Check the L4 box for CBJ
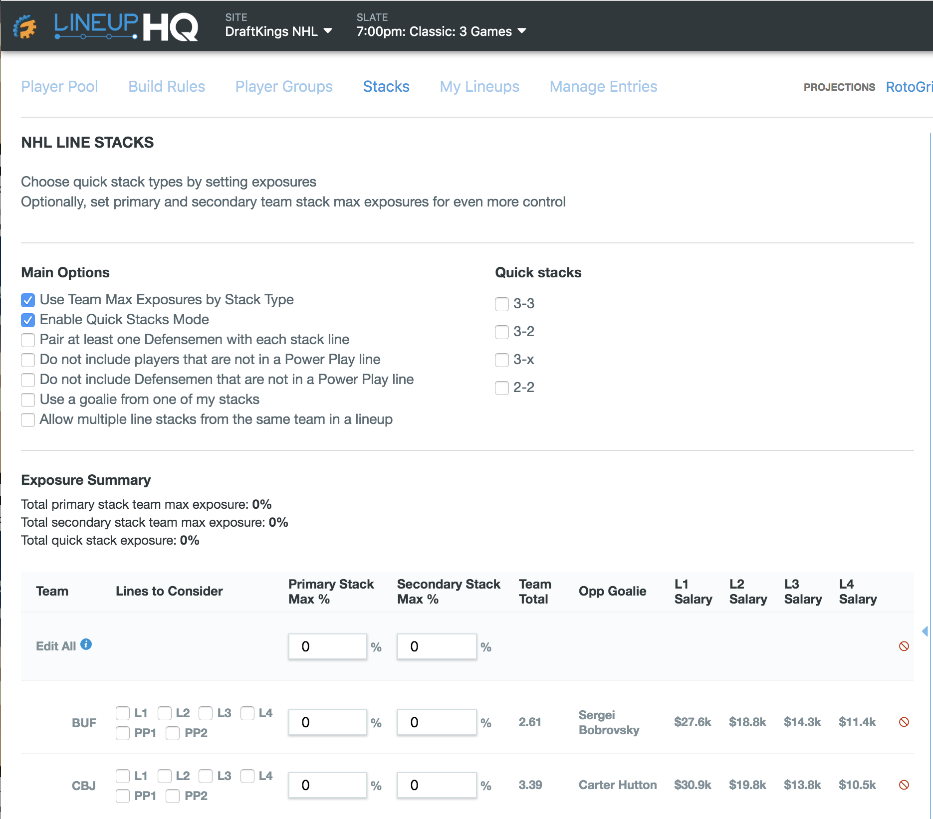The height and width of the screenshot is (819, 933). coord(247,776)
